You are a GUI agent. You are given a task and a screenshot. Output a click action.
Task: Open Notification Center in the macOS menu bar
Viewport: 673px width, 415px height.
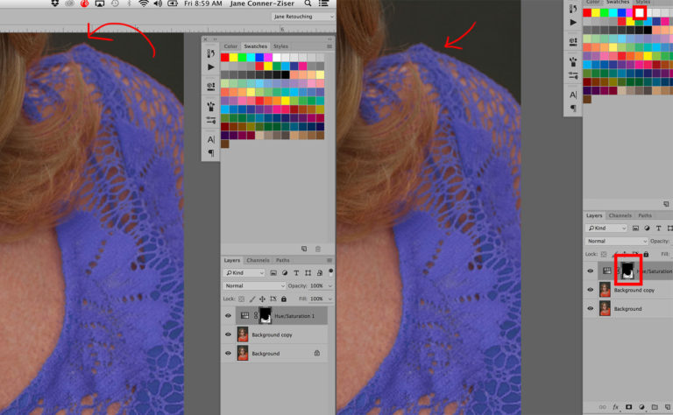tap(323, 4)
